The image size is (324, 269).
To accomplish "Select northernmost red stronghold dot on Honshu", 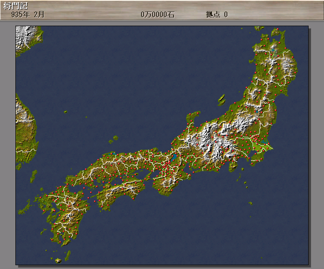I will pyautogui.click(x=277, y=29).
